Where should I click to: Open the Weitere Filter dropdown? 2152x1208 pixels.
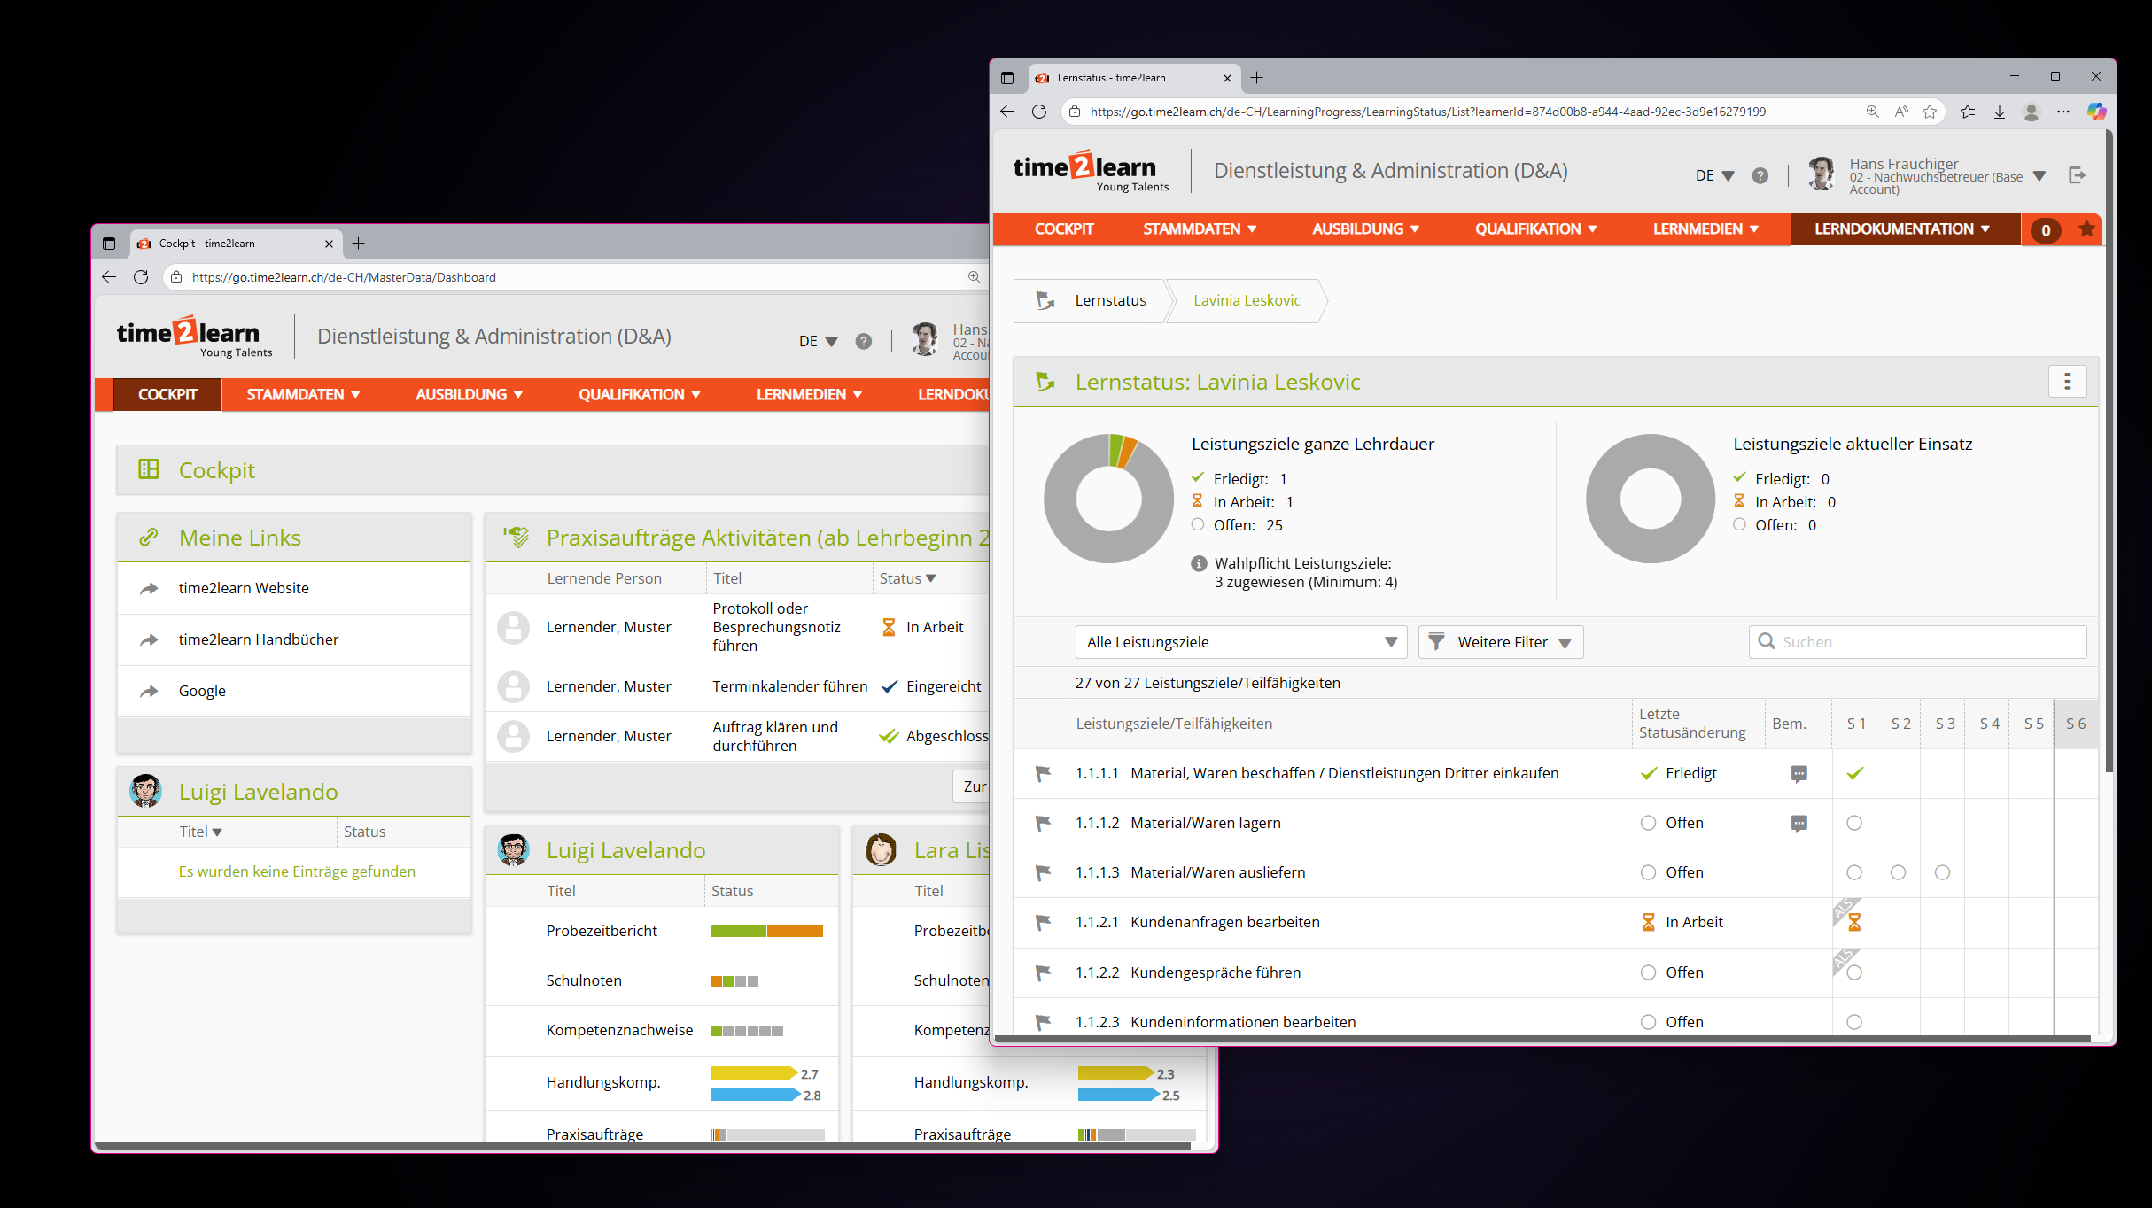1501,642
